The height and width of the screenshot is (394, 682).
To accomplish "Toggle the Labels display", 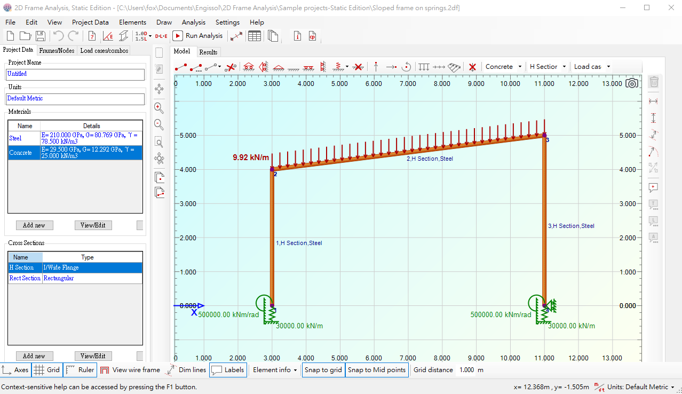I will coord(228,370).
